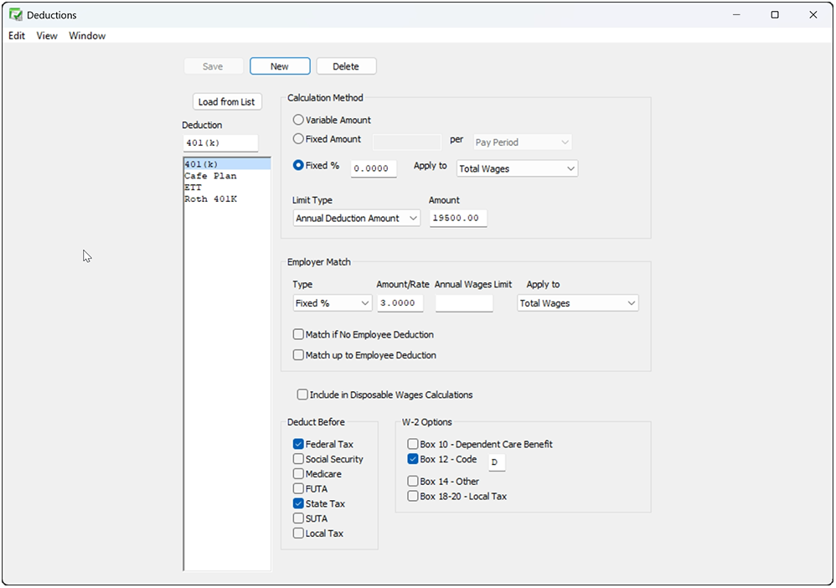This screenshot has width=836, height=588.
Task: Click the Deductions app icon in title bar
Action: [x=16, y=15]
